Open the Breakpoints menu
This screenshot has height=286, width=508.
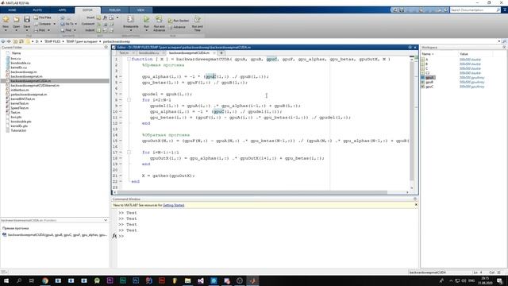tap(130, 23)
